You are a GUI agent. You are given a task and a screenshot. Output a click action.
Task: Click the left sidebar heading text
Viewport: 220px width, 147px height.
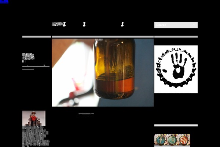(28, 55)
